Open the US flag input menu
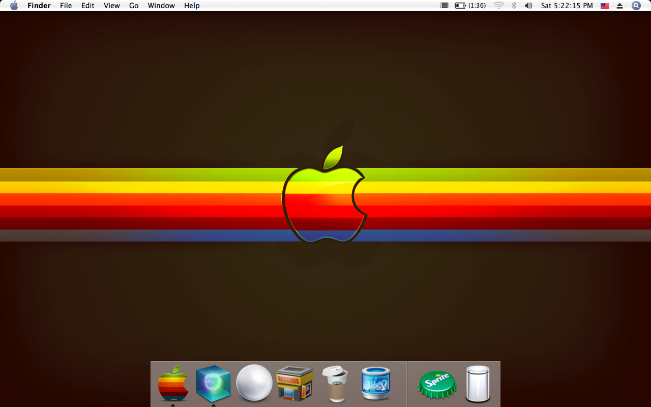 click(605, 6)
